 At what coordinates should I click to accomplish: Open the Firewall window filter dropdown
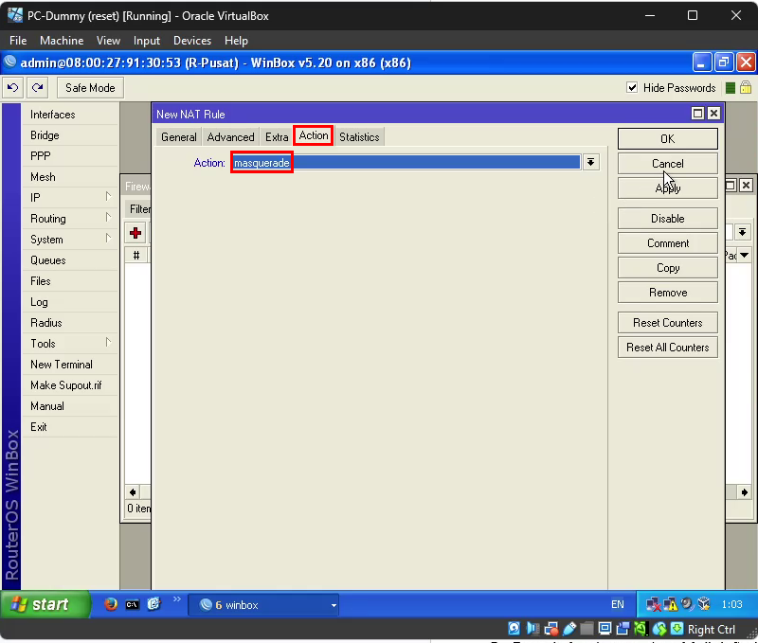pos(742,232)
